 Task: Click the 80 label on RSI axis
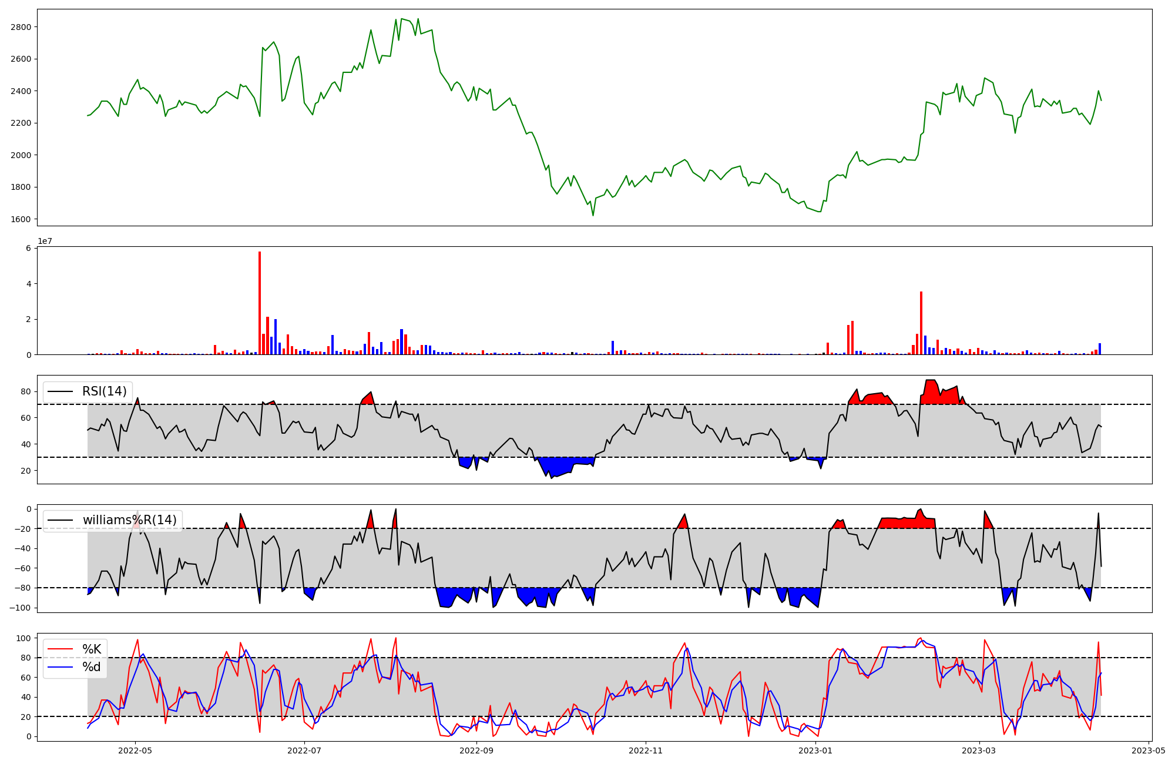26,391
